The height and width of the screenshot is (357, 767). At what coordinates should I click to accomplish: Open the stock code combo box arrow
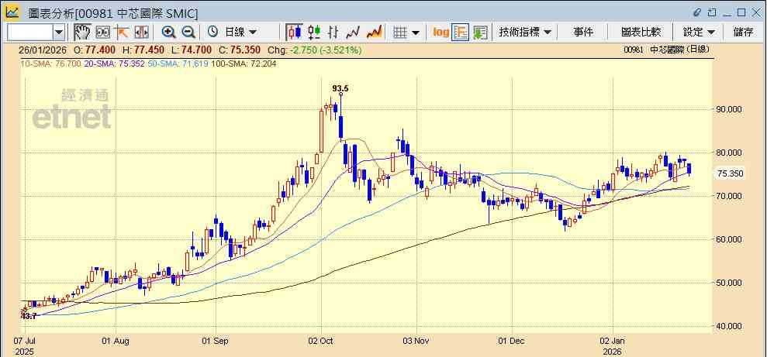click(x=59, y=33)
